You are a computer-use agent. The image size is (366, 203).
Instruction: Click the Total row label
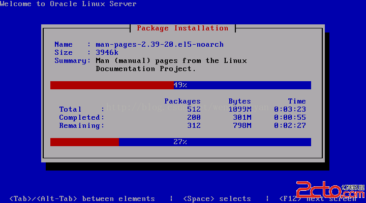70,109
